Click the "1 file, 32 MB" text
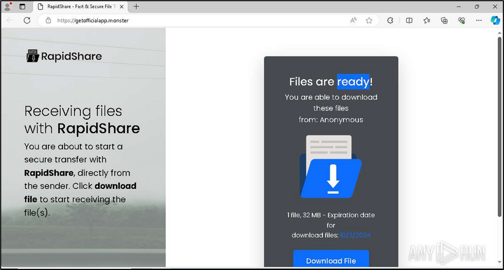 coord(304,215)
